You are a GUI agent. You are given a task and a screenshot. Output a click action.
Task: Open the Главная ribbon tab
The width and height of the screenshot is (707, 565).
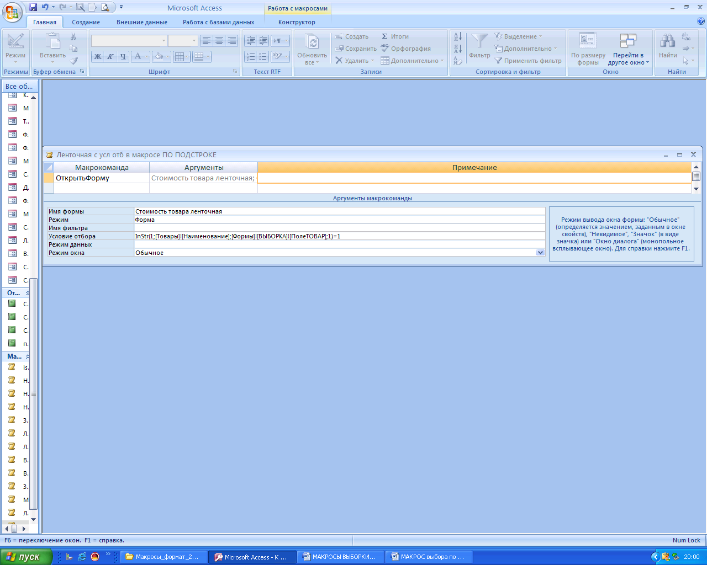coord(45,22)
